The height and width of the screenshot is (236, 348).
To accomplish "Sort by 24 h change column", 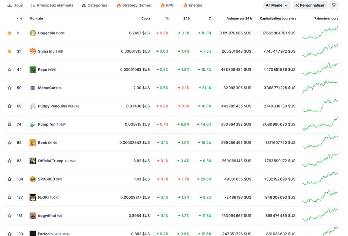I will click(x=187, y=18).
